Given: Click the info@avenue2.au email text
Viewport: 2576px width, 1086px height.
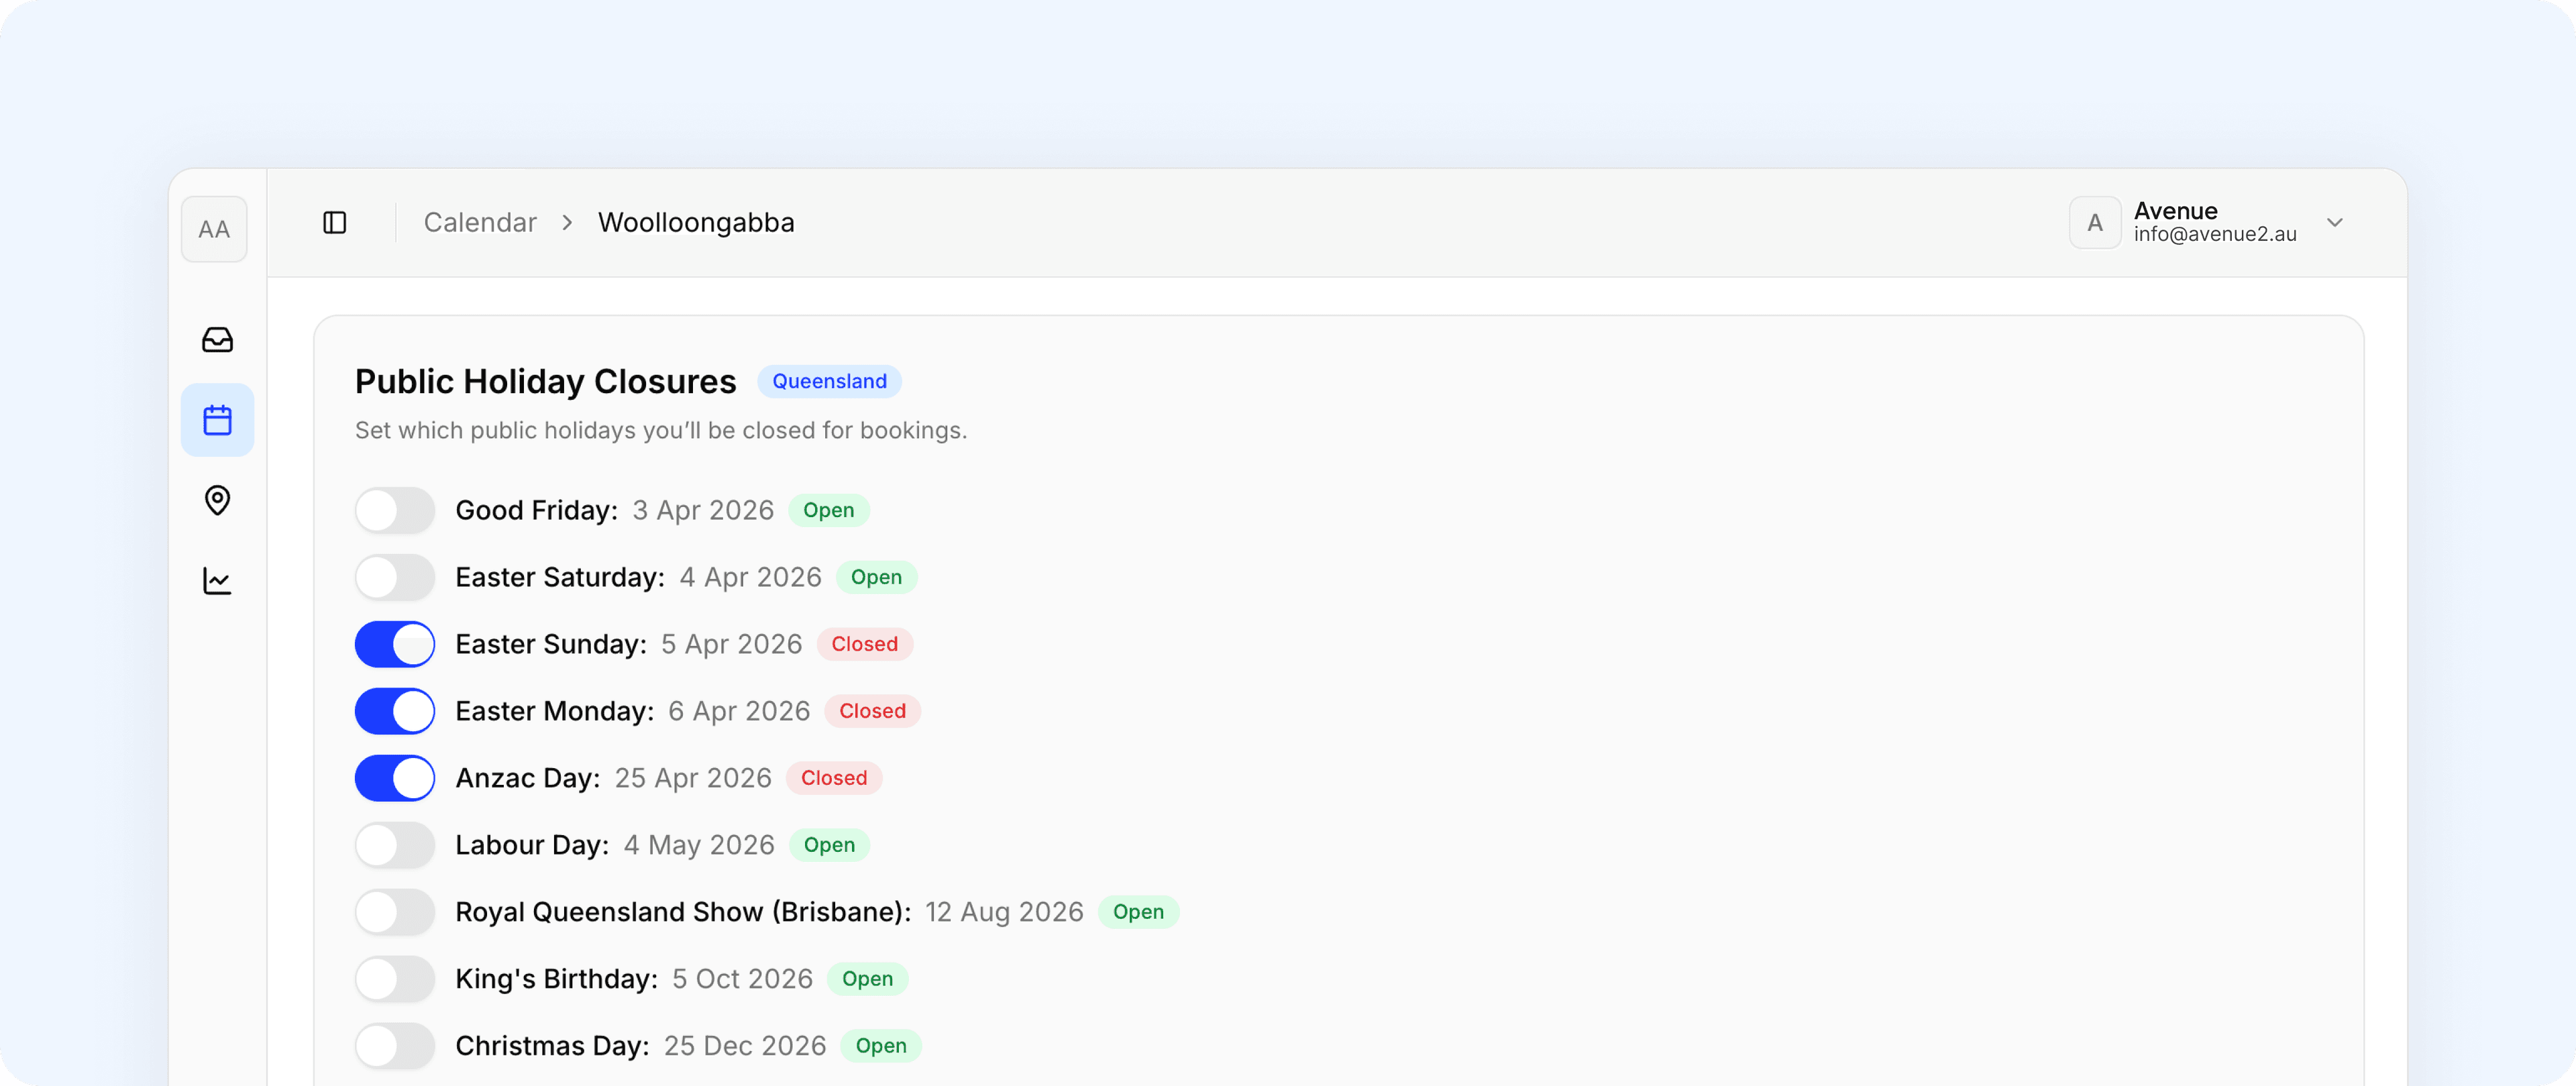Looking at the screenshot, I should 2215,234.
